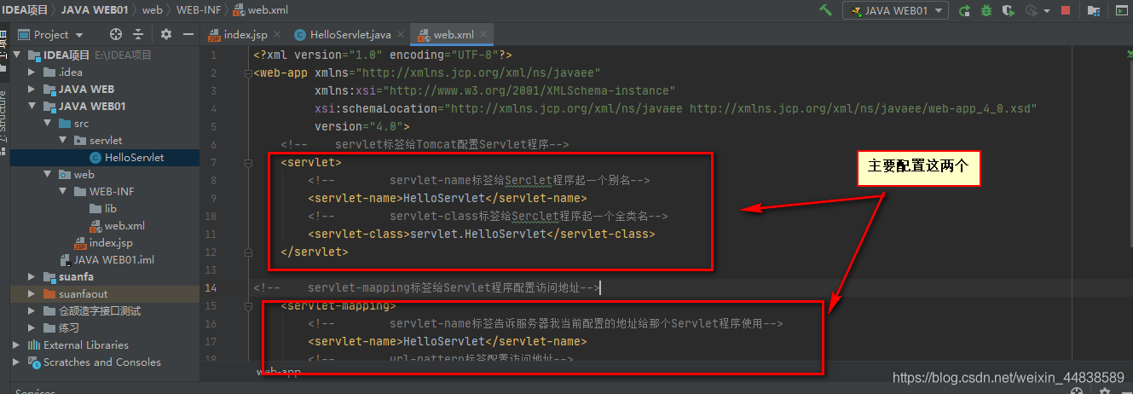The image size is (1133, 394).
Task: Expand External Libraries node
Action: 17,345
